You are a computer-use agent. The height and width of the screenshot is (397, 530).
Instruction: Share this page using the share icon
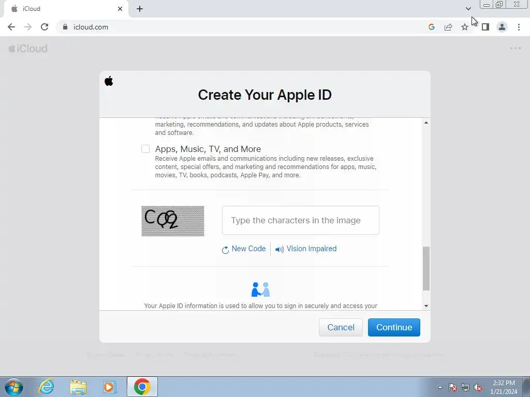tap(448, 27)
